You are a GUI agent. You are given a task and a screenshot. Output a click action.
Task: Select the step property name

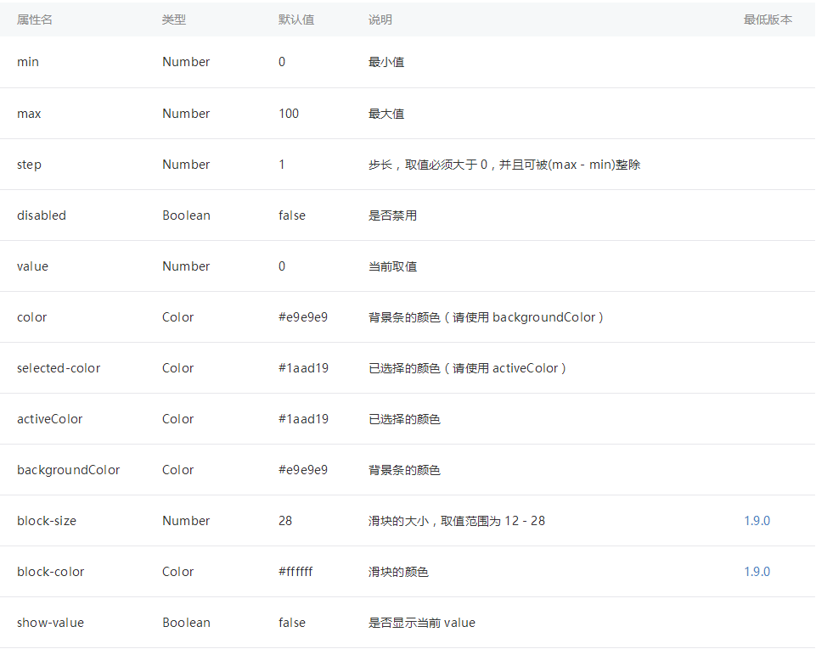(29, 165)
